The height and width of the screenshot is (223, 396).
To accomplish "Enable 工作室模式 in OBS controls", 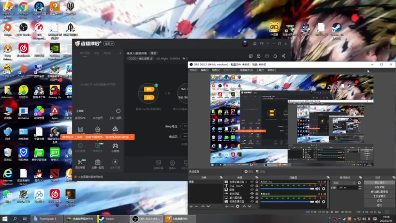I will point(379,196).
